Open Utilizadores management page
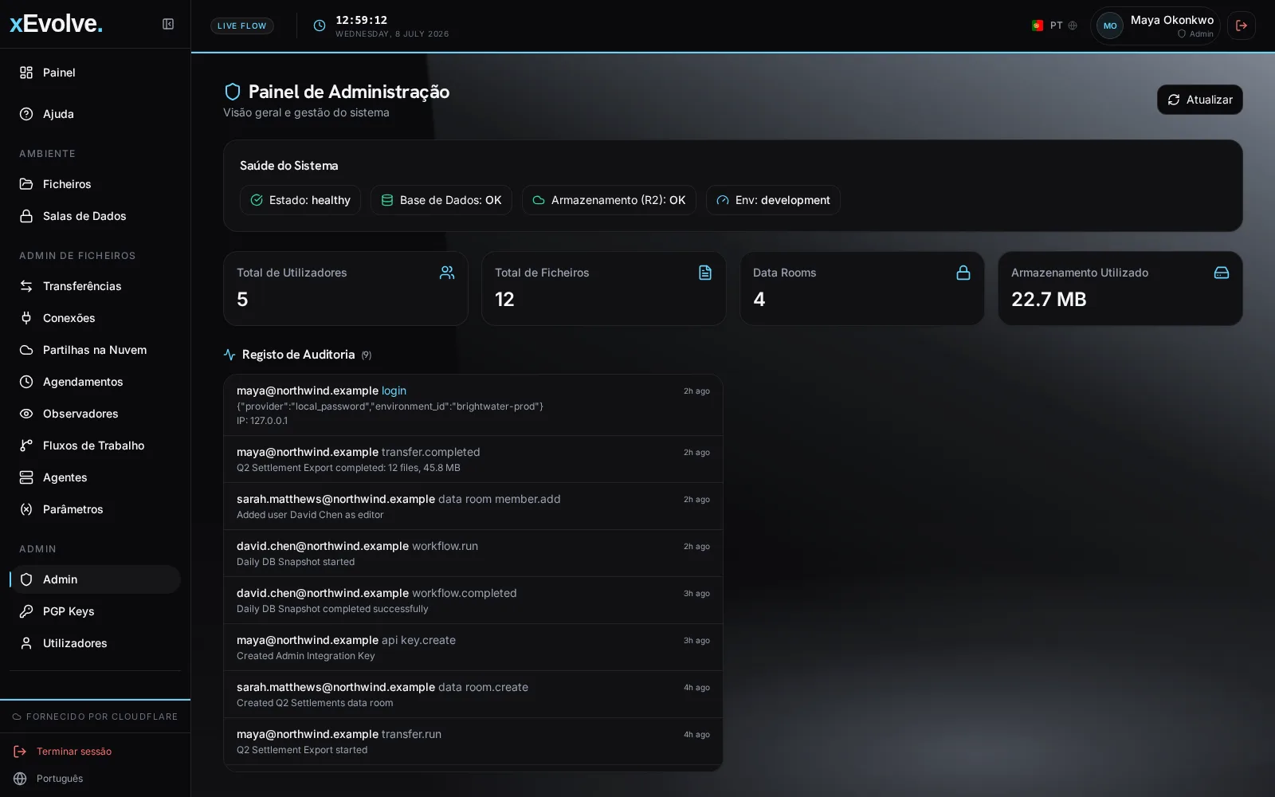Image resolution: width=1275 pixels, height=797 pixels. tap(96, 643)
